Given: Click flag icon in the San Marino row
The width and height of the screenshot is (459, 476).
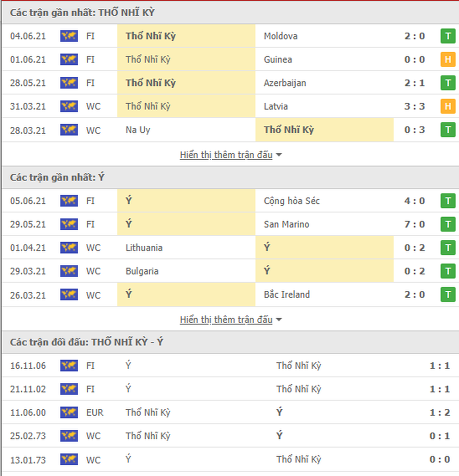Looking at the screenshot, I should tap(69, 224).
